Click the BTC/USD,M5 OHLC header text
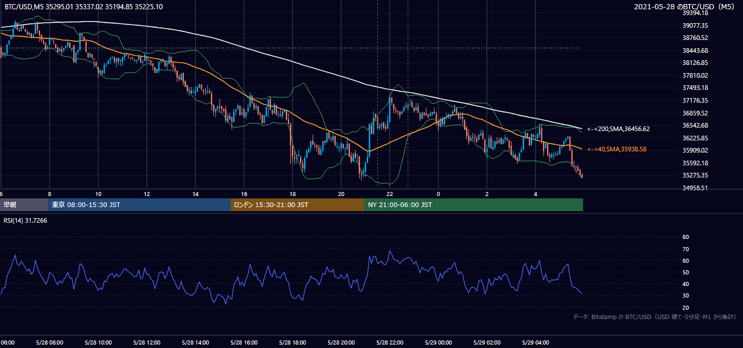This screenshot has width=743, height=348. tap(84, 7)
